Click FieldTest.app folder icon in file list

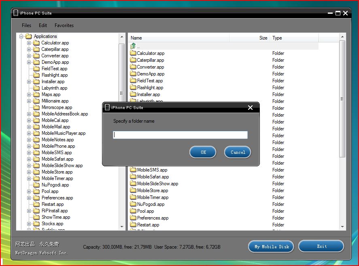(x=133, y=81)
